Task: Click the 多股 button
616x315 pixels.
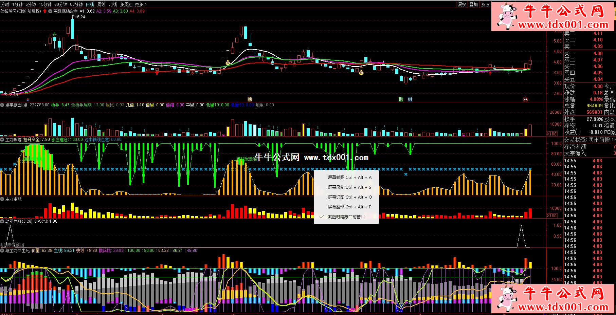Action: click(485, 4)
